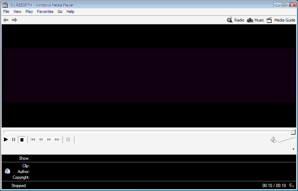Click the Windows Media Player title icon
This screenshot has height=191, width=298.
(x=5, y=5)
